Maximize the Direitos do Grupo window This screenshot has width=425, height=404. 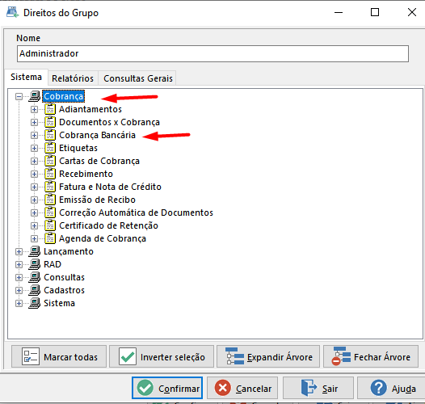pyautogui.click(x=375, y=12)
